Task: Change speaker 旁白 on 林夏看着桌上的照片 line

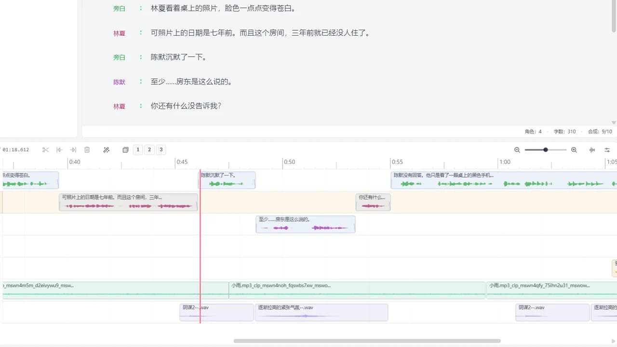Action: click(x=119, y=9)
